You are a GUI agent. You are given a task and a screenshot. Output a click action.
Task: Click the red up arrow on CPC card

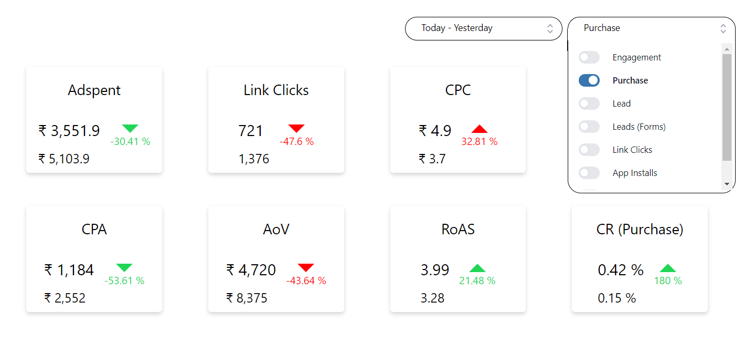tap(480, 129)
